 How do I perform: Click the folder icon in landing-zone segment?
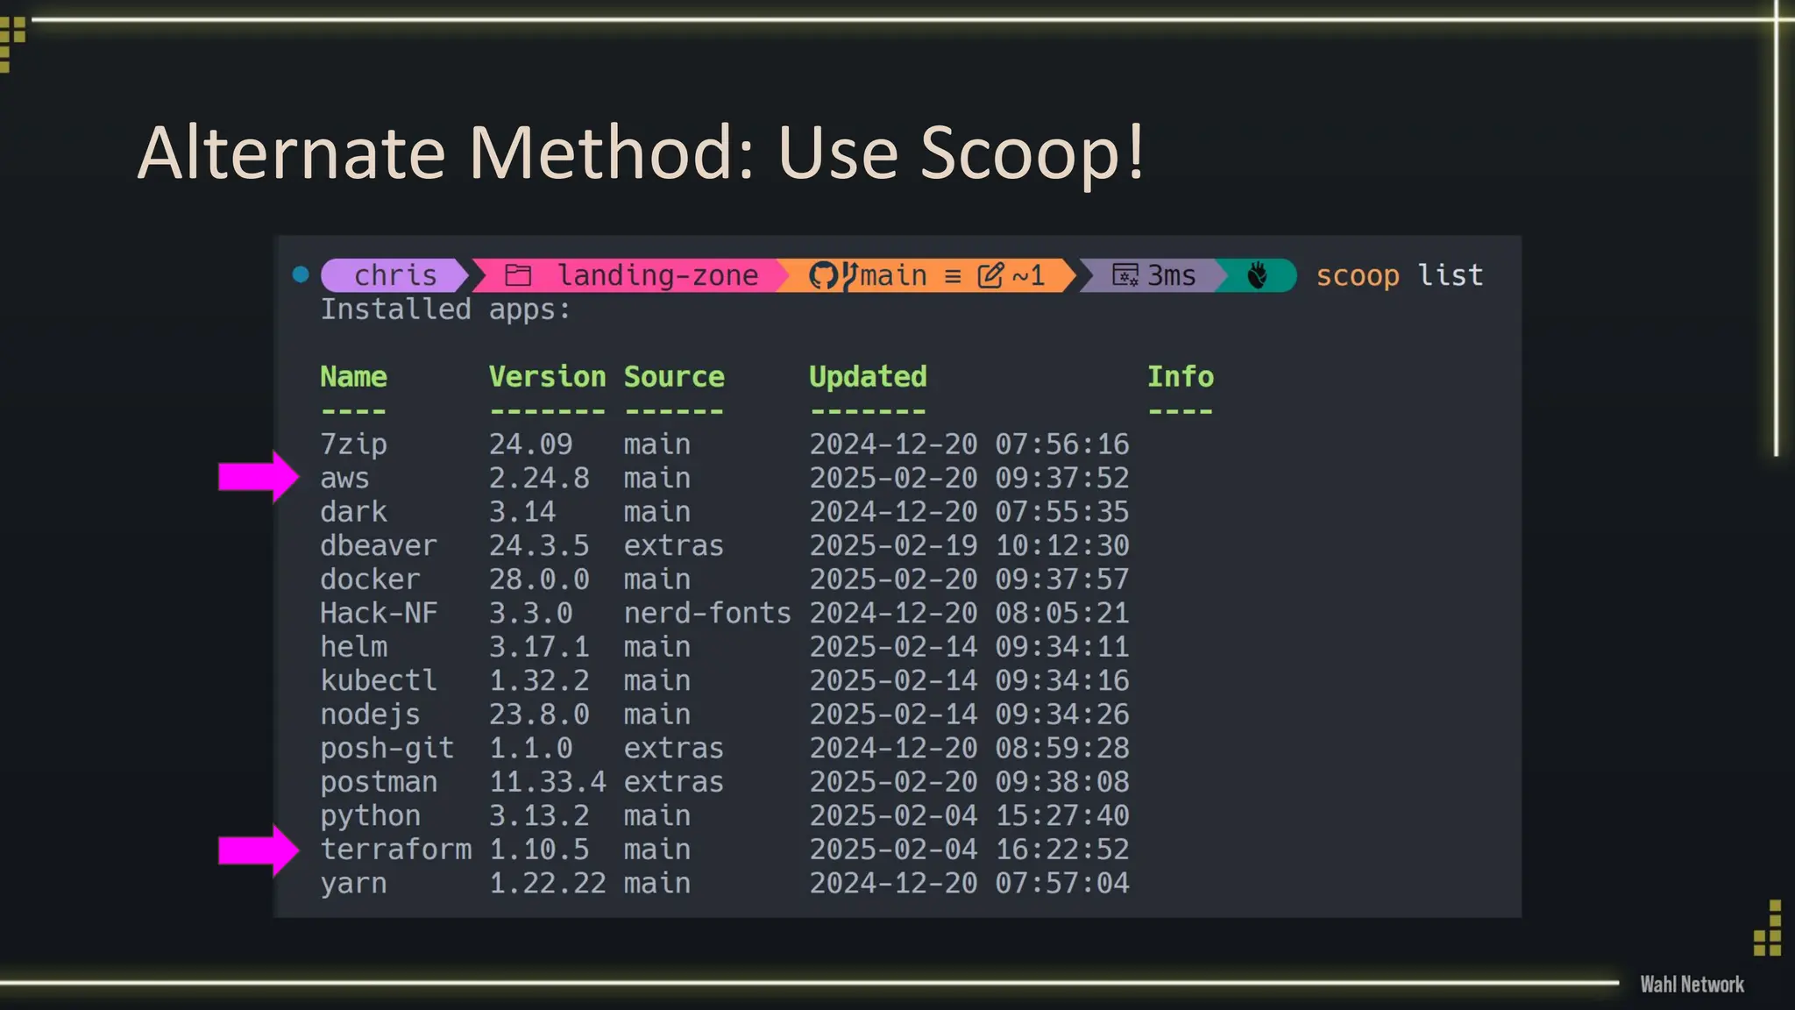518,275
